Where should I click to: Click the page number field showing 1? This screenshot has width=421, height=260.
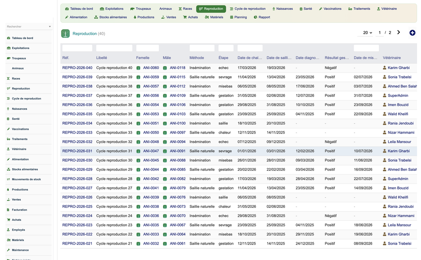pos(380,33)
